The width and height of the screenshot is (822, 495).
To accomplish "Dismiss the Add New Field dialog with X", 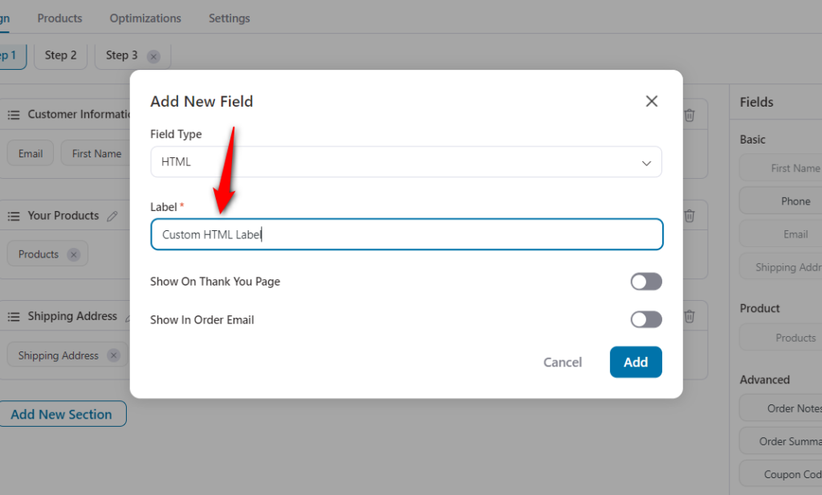I will click(x=651, y=101).
